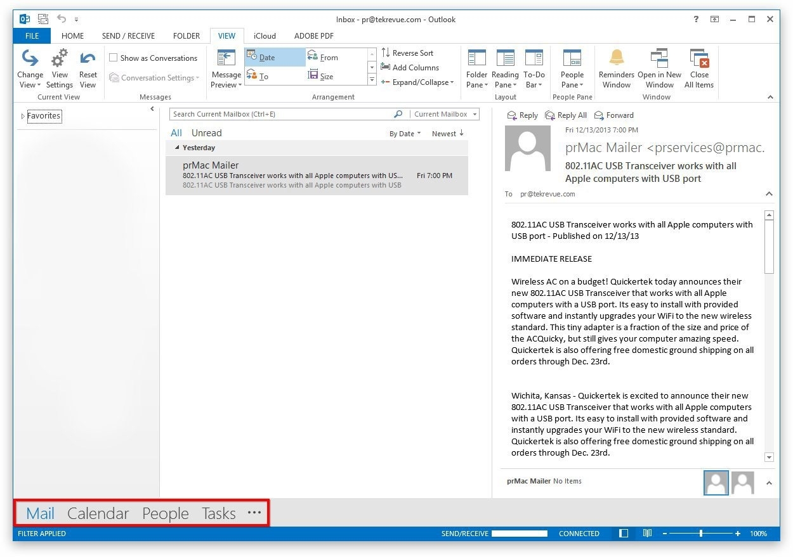Switch to the iCloud tab
This screenshot has width=793, height=557.
coord(265,36)
